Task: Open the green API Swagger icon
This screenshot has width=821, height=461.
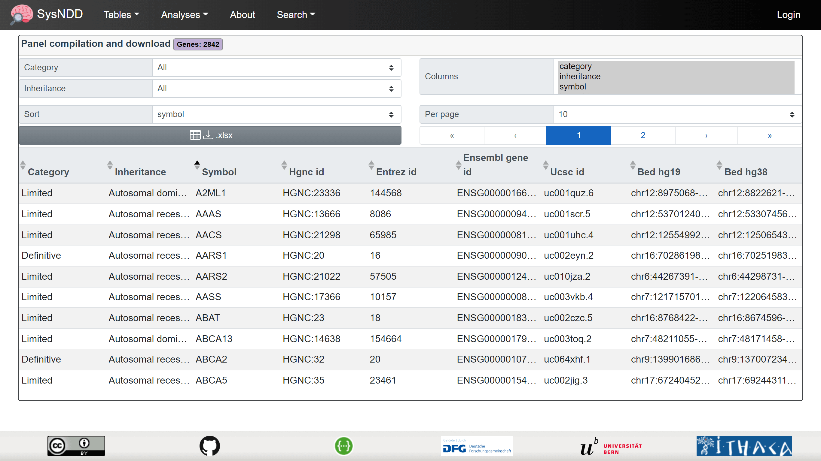Action: tap(343, 446)
